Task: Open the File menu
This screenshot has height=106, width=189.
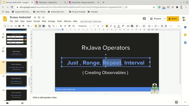Action: tap(11, 21)
